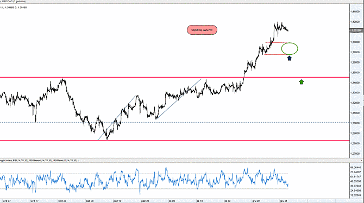Click the short red line below the green ellipse

click(x=276, y=54)
